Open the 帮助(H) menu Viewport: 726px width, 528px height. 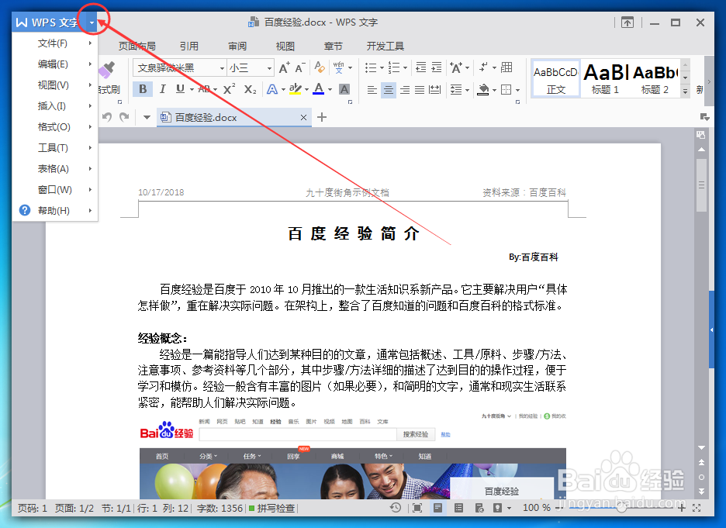coord(55,211)
